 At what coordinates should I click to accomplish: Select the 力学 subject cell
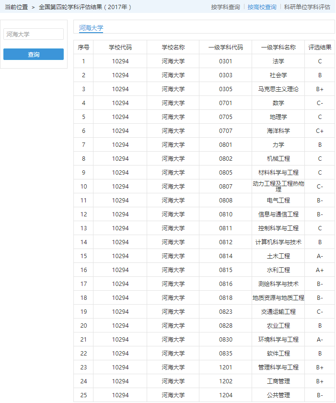pos(278,144)
